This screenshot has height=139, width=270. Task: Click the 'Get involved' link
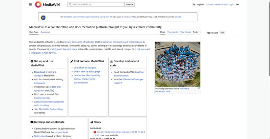pyautogui.click(x=40, y=136)
